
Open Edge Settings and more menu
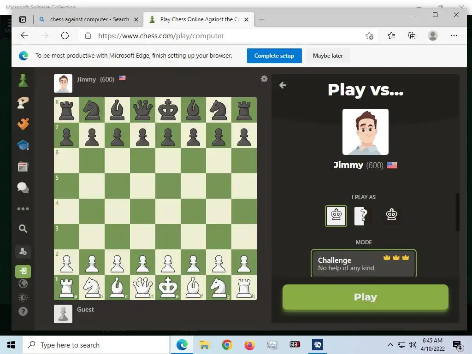(454, 35)
